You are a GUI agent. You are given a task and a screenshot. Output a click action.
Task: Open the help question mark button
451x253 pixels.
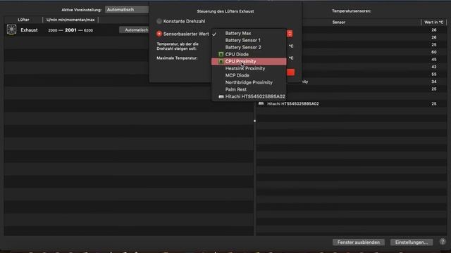tap(443, 242)
